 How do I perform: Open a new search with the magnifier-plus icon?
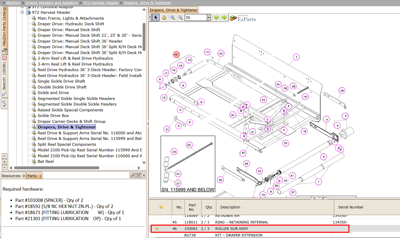coord(4,104)
